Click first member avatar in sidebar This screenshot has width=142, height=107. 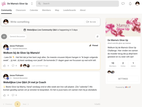coord(109,72)
